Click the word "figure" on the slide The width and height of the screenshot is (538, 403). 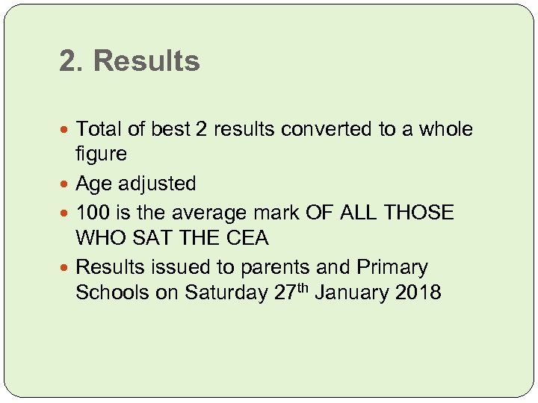101,154
